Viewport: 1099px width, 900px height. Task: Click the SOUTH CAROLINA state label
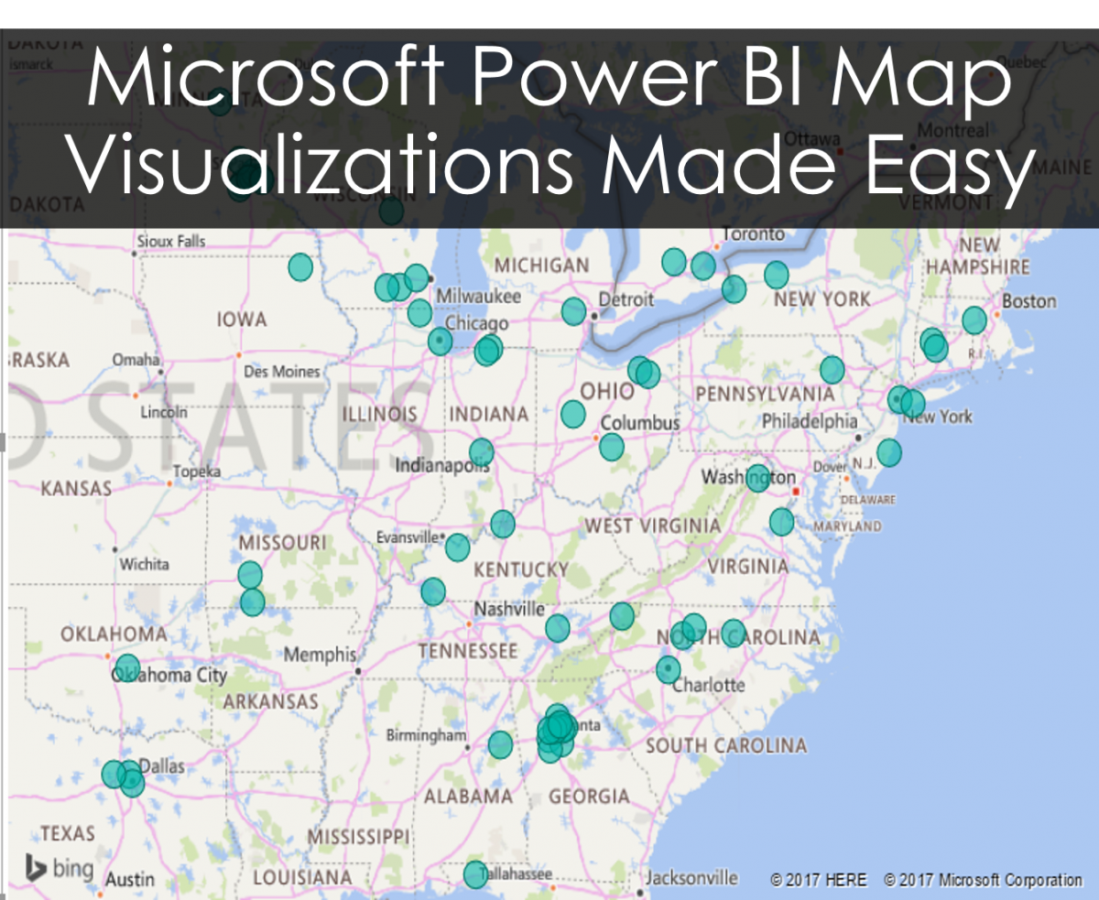[726, 746]
